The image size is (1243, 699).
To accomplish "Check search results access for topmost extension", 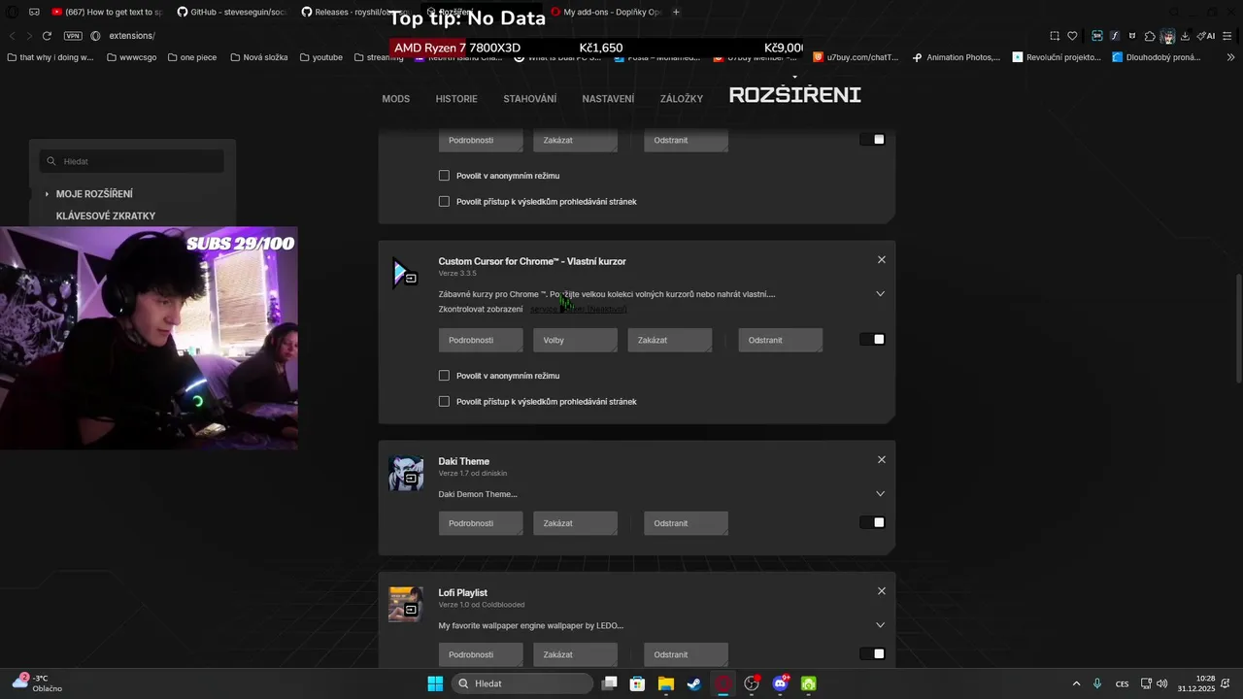I will pos(444,201).
